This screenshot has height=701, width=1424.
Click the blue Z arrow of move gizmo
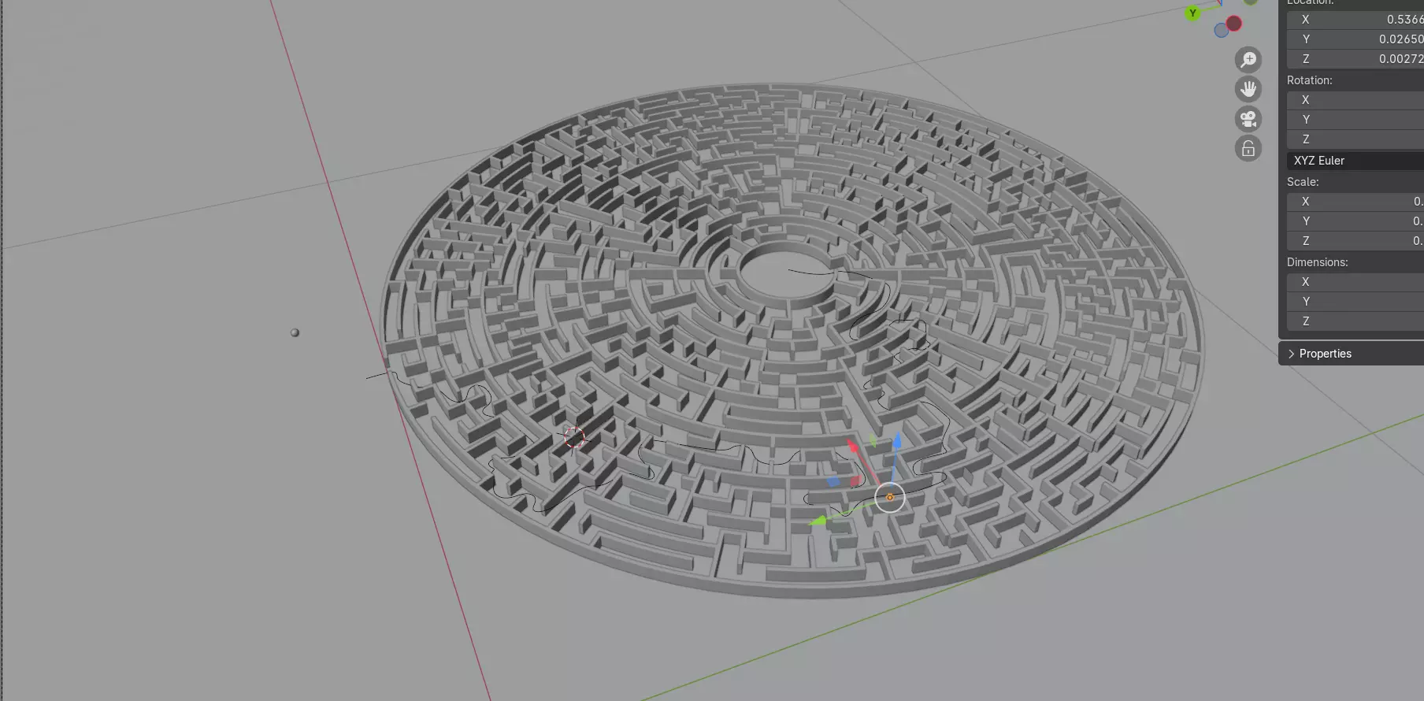pos(896,441)
